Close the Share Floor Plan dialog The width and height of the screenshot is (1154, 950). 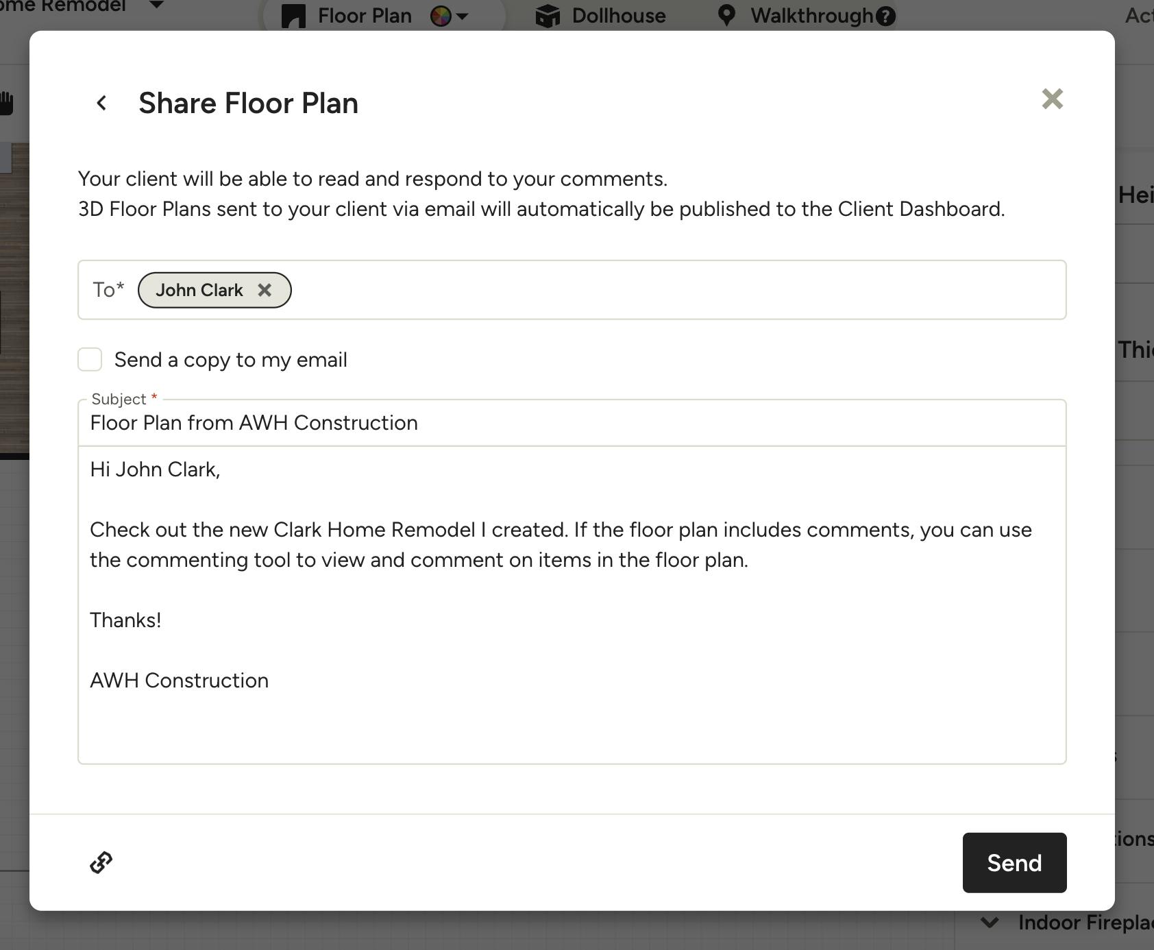click(1052, 99)
